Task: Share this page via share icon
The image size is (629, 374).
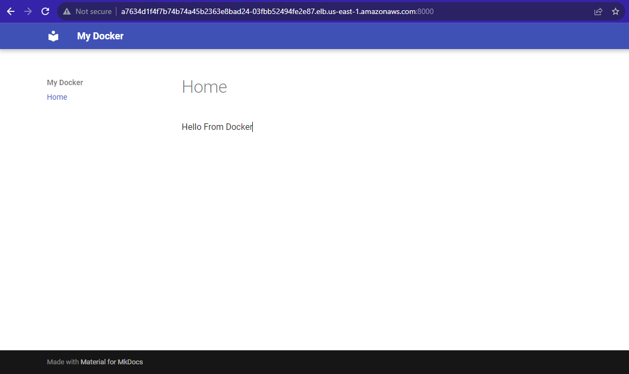Action: coord(598,12)
